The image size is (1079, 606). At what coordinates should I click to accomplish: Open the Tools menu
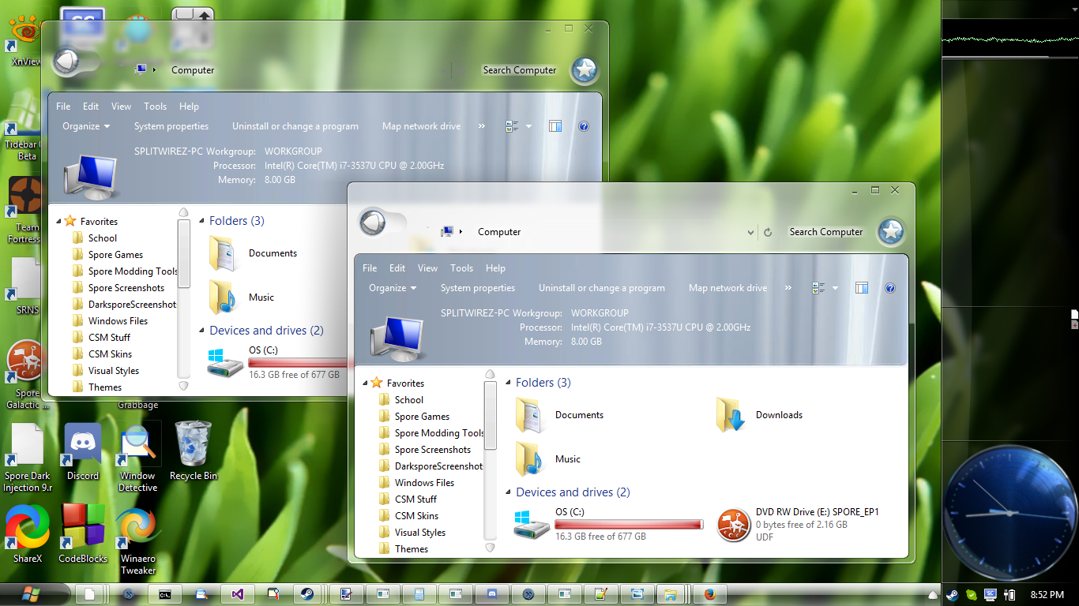click(x=461, y=268)
